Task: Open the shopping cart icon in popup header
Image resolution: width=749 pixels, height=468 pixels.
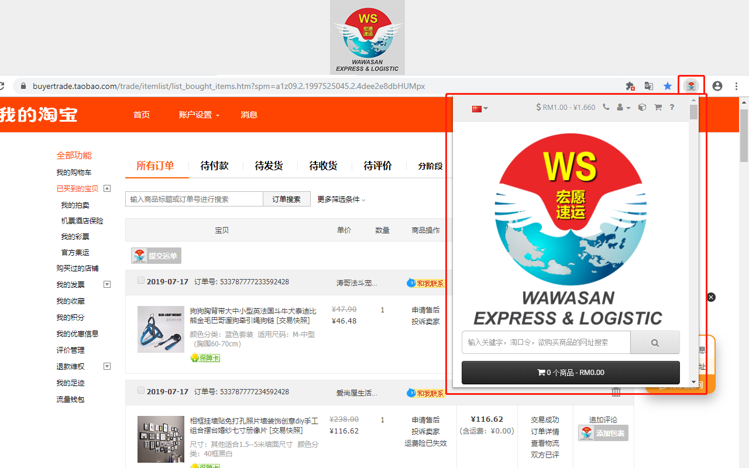Action: click(658, 108)
